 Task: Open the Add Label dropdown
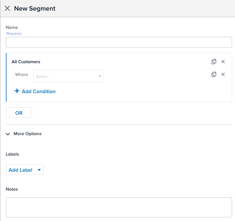click(x=25, y=170)
